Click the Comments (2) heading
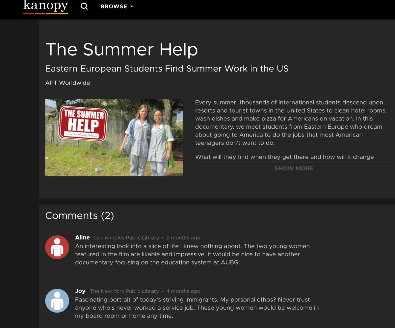The width and height of the screenshot is (395, 328). pyautogui.click(x=80, y=215)
